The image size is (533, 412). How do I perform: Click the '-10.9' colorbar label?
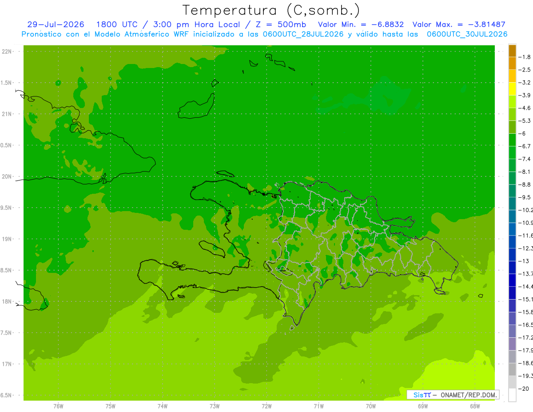[526, 223]
